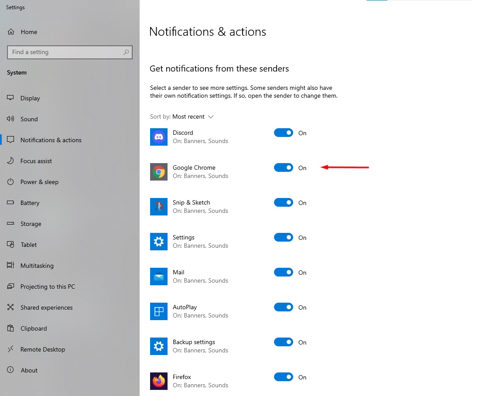Open Remote Desktop settings page
This screenshot has height=396, width=483.
point(42,349)
